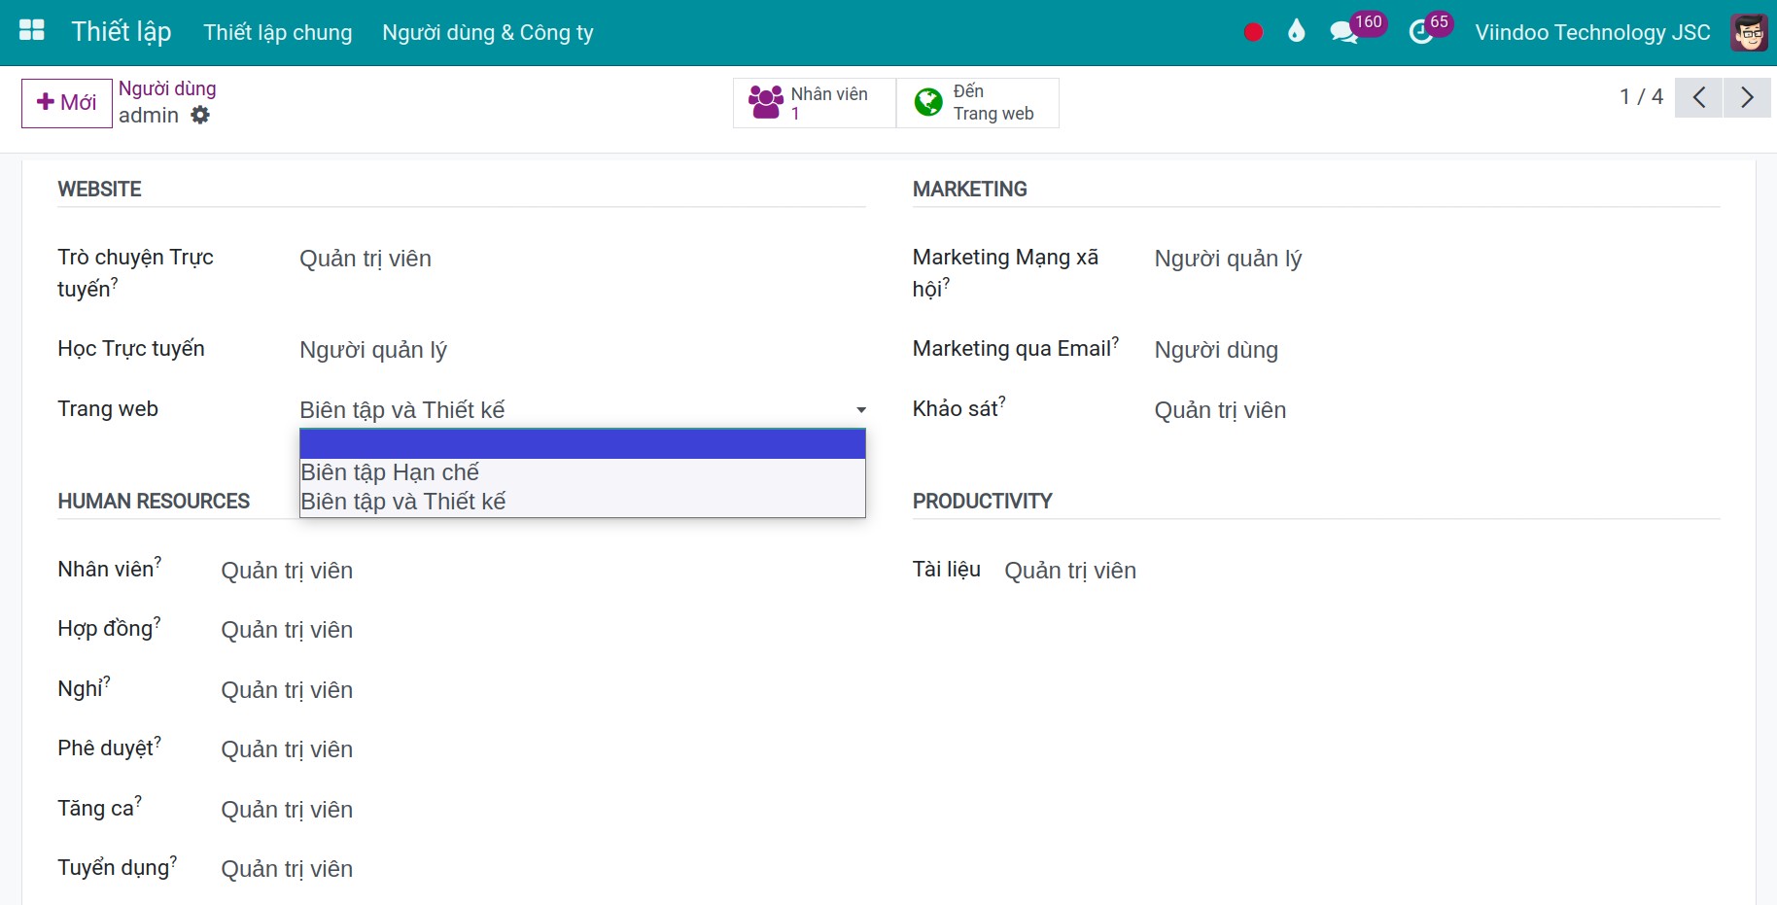Click the red recording indicator icon
Image resolution: width=1777 pixels, height=905 pixels.
click(x=1253, y=32)
